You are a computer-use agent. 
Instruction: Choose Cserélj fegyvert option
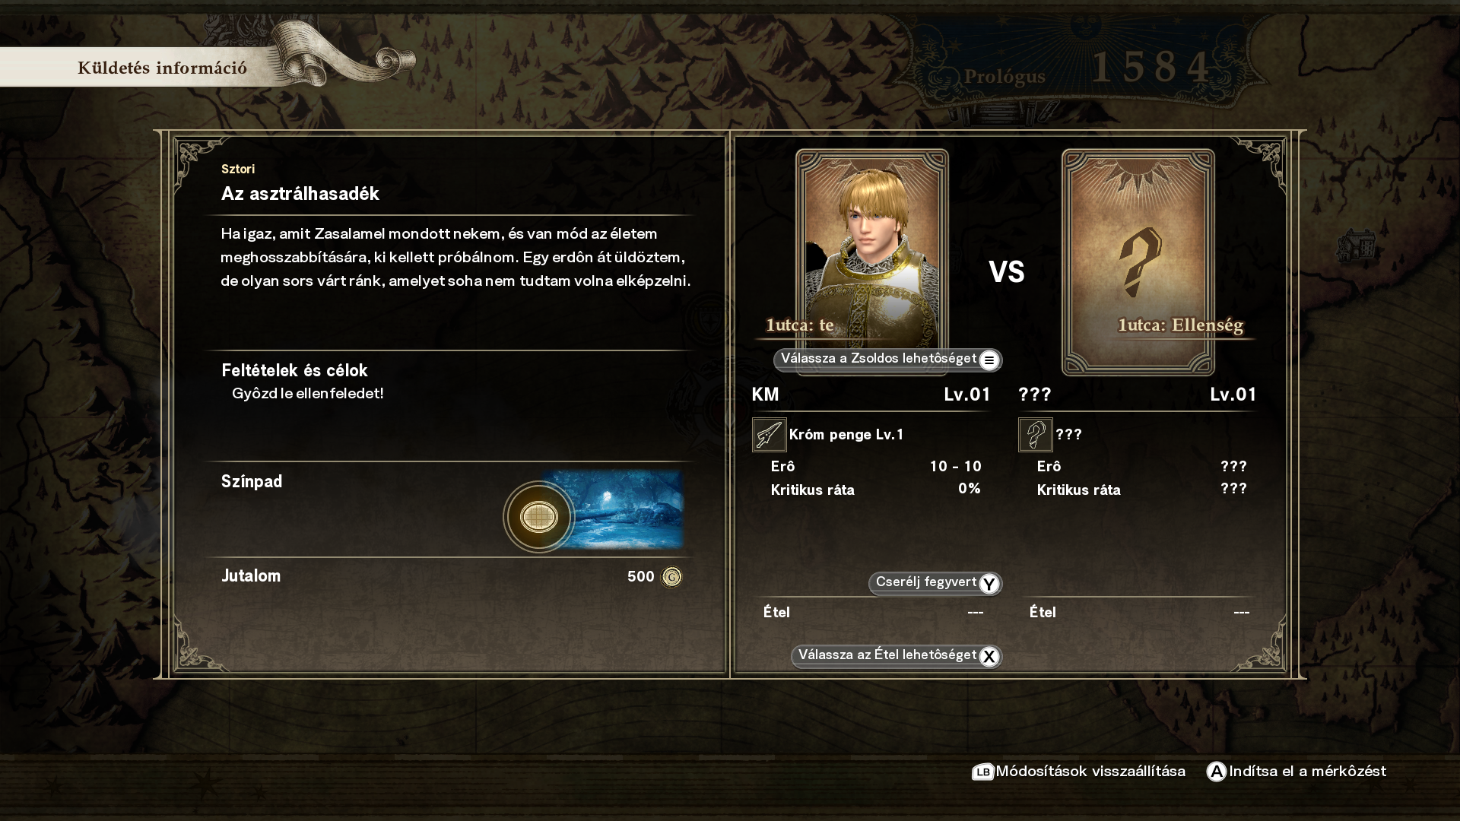935,583
